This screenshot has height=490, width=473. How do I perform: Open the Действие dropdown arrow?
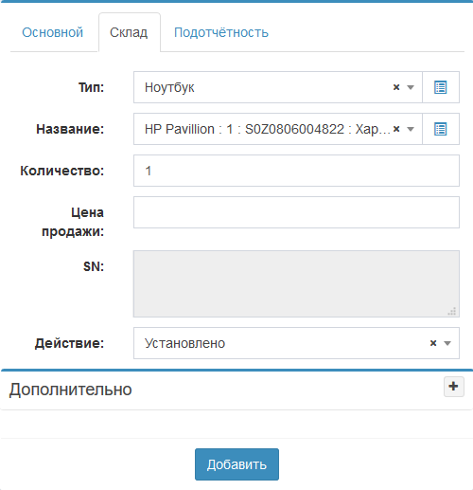[447, 343]
